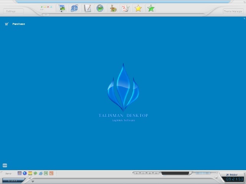Open the Theme Manager button

point(233,11)
